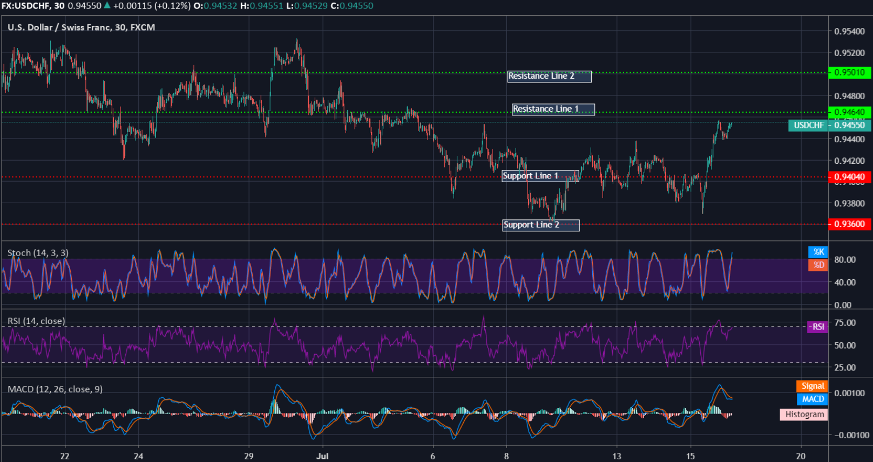
Task: Click the purple RSI legend label
Action: click(817, 327)
